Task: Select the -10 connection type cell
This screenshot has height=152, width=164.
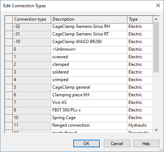Action: point(32,42)
